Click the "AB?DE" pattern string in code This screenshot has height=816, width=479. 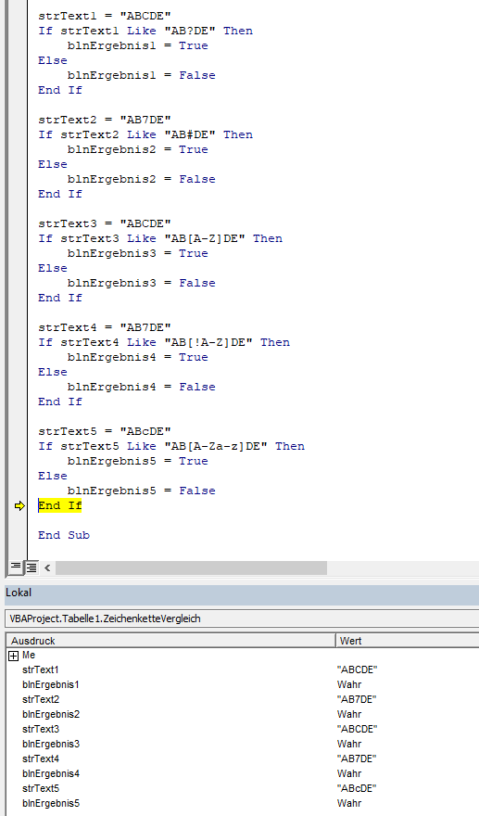point(190,31)
